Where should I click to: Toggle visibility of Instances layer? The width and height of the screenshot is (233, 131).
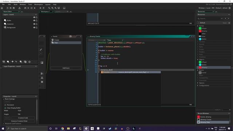tap(34, 24)
